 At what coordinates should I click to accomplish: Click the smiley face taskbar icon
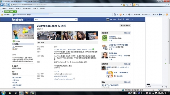27,93
